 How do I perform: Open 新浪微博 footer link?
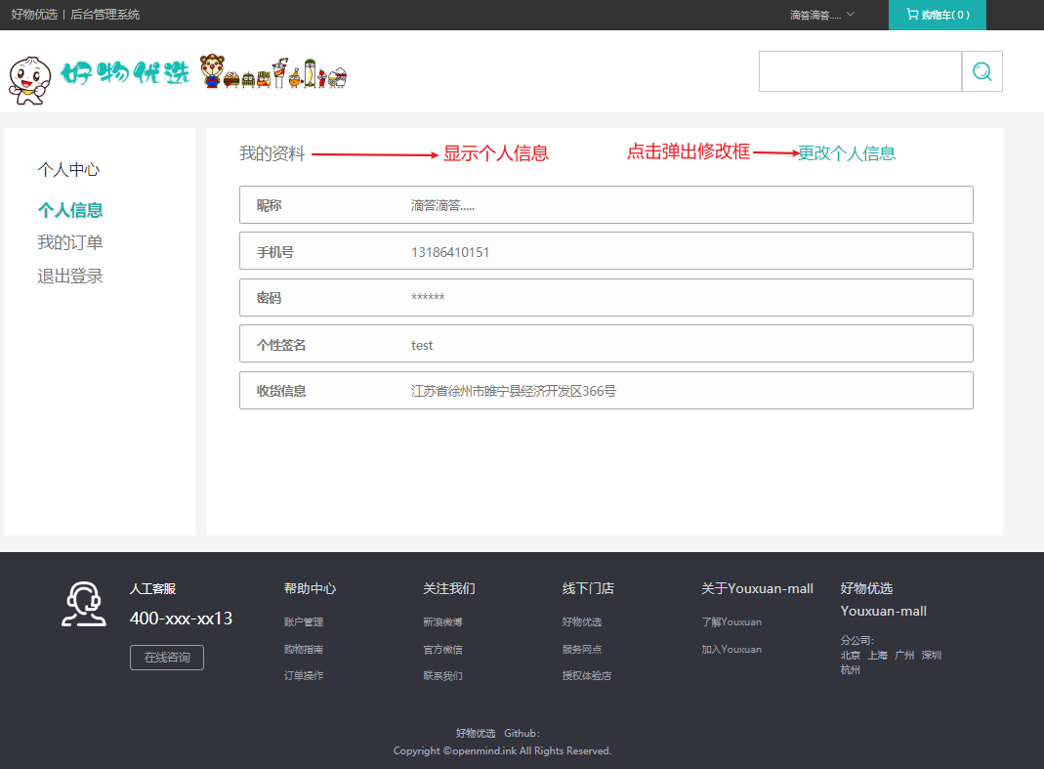click(442, 621)
